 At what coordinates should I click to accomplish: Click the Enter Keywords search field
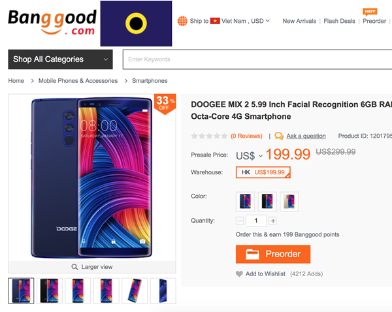pyautogui.click(x=257, y=59)
